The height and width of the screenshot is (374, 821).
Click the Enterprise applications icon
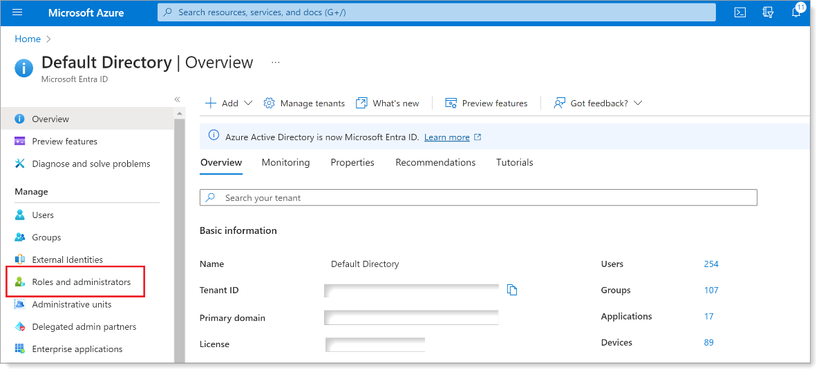20,349
